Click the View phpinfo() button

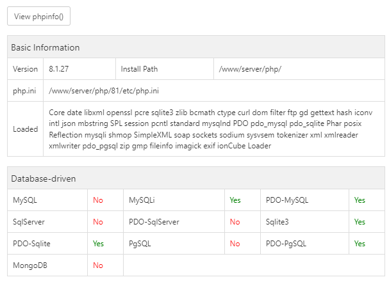click(38, 17)
